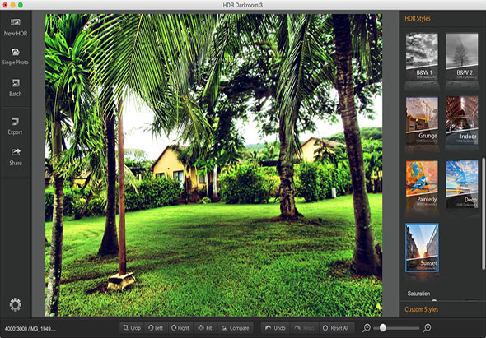Select the B&W 1 style thumbnail
The width and height of the screenshot is (486, 338).
pyautogui.click(x=422, y=56)
